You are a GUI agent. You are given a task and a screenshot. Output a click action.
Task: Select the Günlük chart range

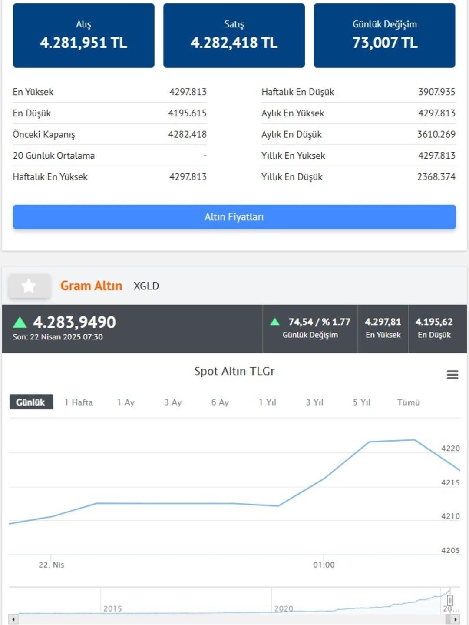[x=31, y=402]
